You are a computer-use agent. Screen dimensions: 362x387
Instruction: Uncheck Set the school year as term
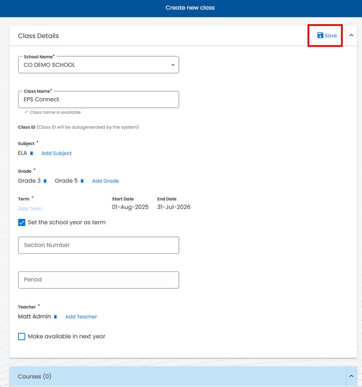22,223
